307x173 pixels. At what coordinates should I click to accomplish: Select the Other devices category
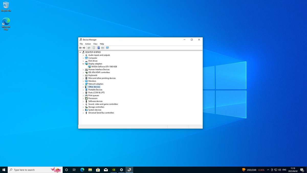tap(94, 87)
